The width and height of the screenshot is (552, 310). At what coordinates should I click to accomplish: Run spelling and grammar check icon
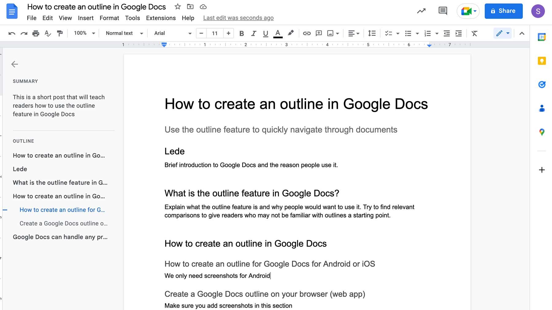[x=48, y=33]
